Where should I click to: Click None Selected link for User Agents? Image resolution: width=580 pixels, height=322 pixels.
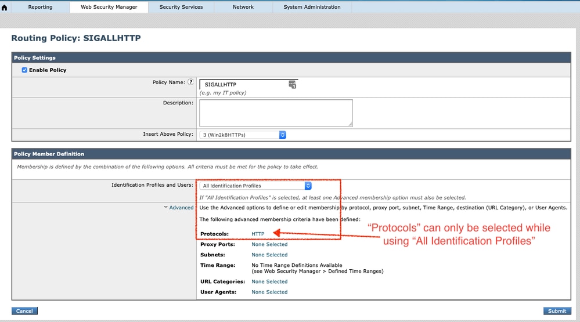click(269, 292)
